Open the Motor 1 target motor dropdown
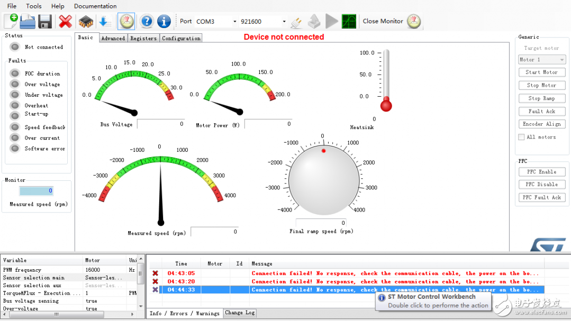This screenshot has width=571, height=321. point(542,60)
